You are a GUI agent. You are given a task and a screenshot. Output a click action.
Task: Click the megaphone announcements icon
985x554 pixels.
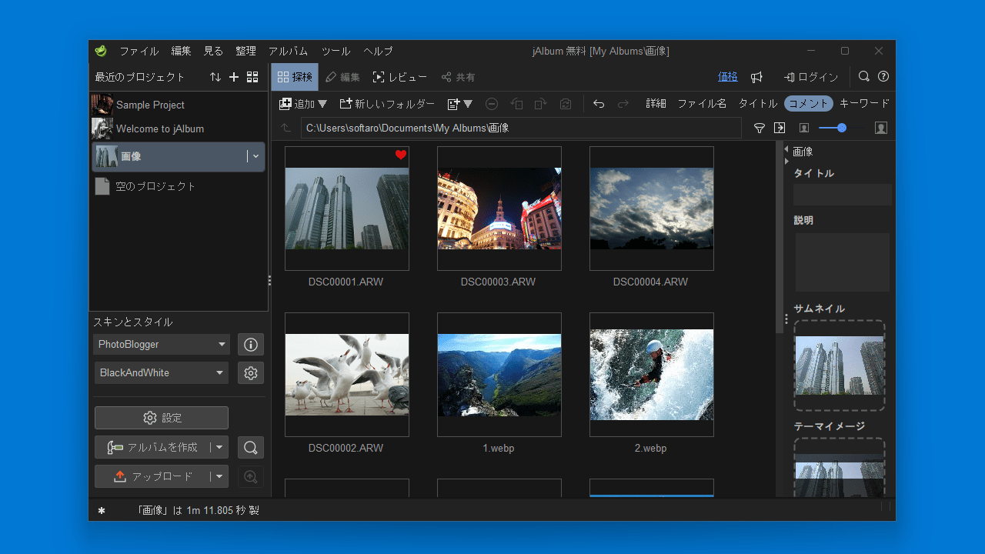pos(756,77)
